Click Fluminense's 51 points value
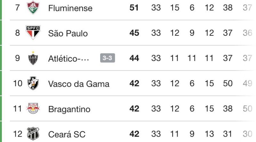Viewport: 256px width, 142px height. [x=134, y=8]
